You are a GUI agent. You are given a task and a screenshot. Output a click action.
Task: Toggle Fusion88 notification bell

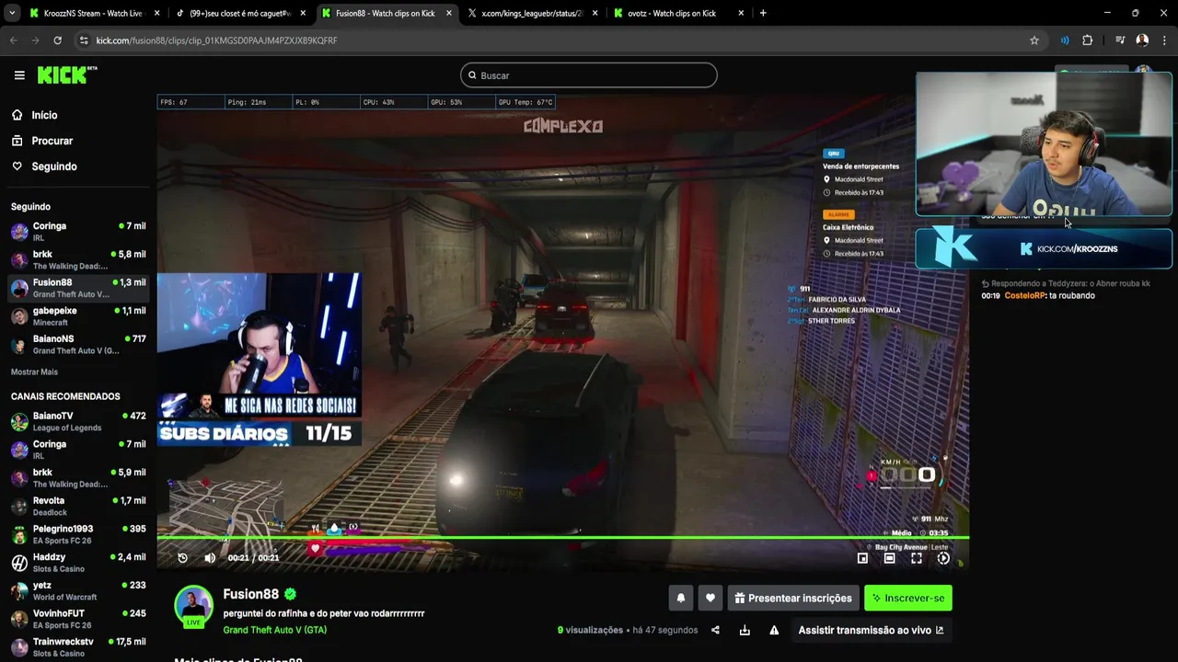click(x=681, y=598)
